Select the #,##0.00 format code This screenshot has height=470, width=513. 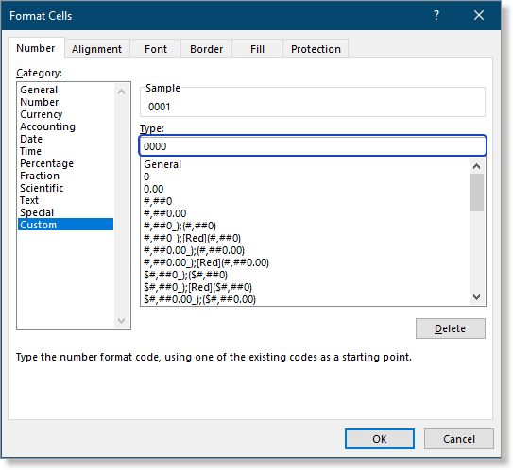(165, 213)
